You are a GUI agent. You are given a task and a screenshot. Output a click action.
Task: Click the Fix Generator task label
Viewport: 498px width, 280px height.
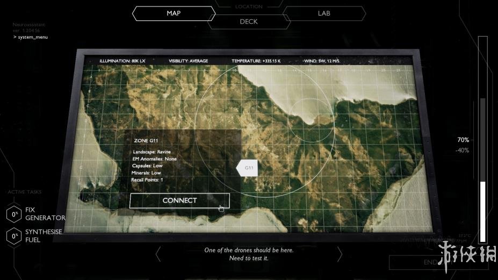[x=45, y=214]
